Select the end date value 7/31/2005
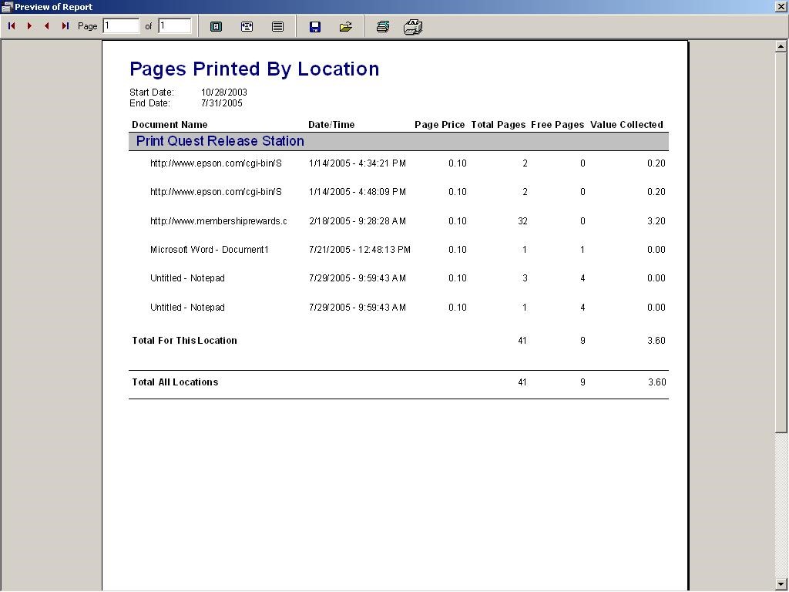Viewport: 789px width, 592px height. click(x=221, y=103)
